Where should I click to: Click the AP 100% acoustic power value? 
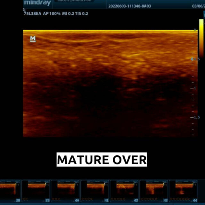[x=52, y=13]
